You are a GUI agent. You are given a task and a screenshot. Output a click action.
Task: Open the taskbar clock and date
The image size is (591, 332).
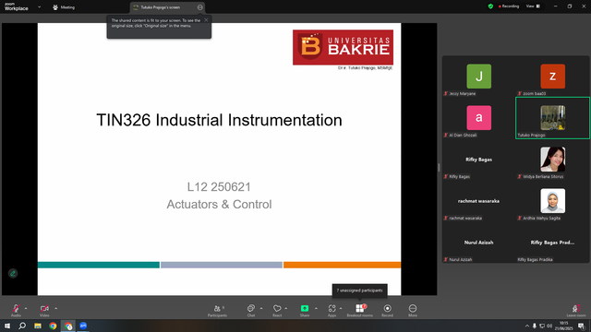[563, 326]
